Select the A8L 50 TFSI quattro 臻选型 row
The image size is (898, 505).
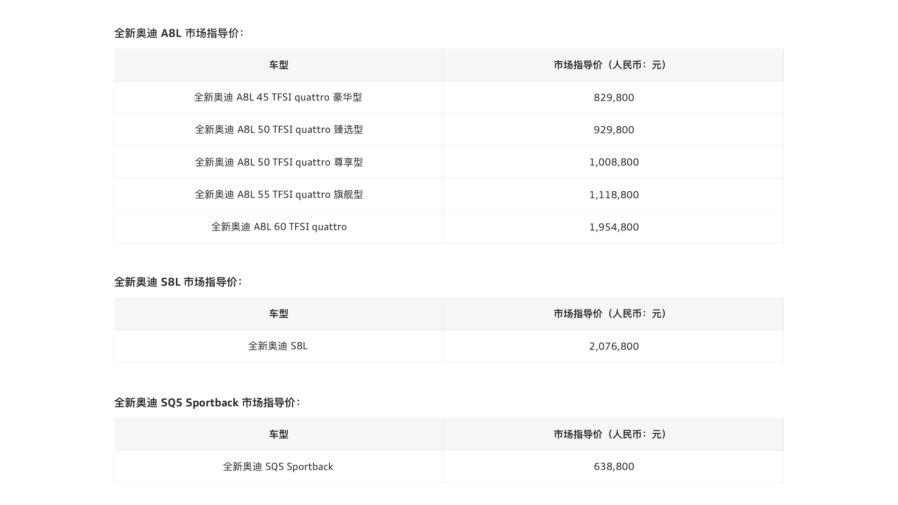449,130
